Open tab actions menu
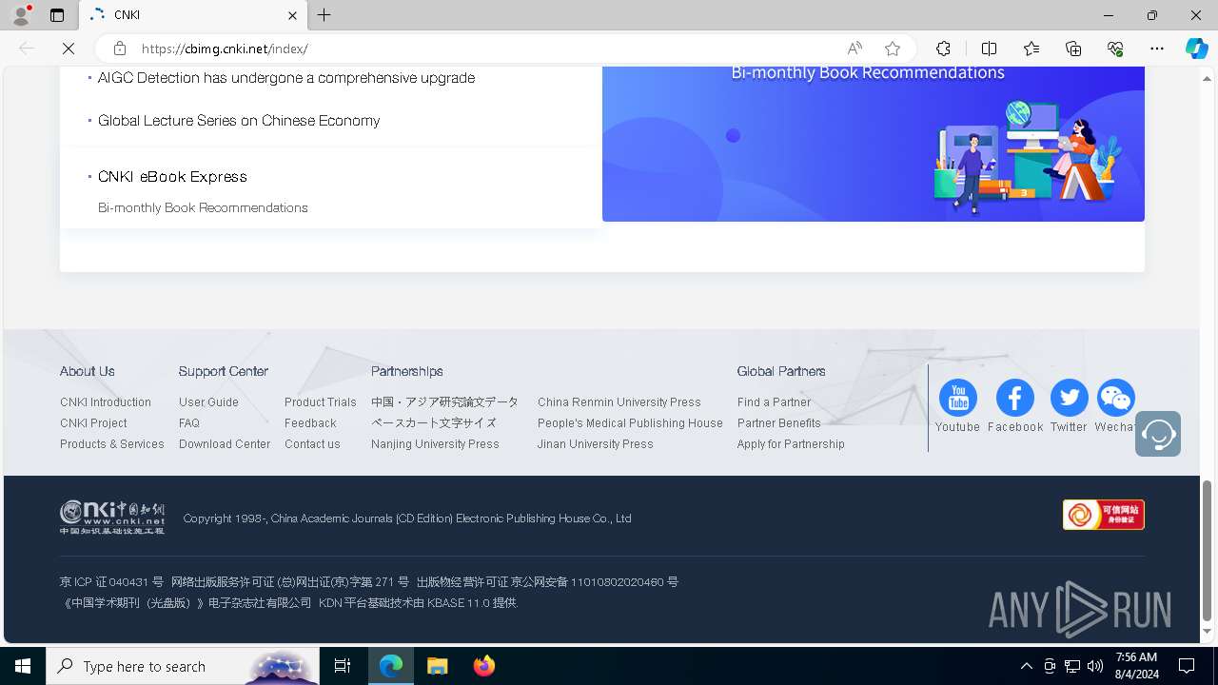 tap(57, 15)
